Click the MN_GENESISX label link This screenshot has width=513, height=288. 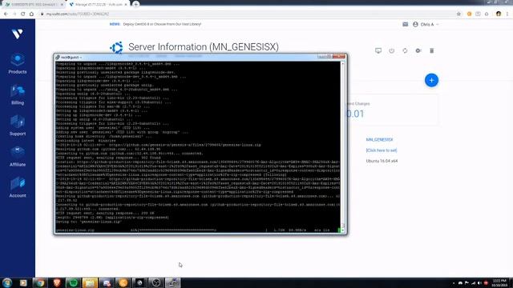379,139
